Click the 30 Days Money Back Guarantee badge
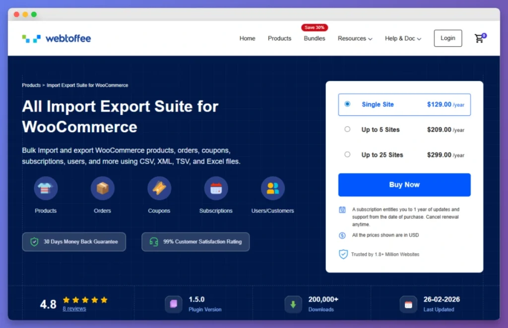The height and width of the screenshot is (328, 508). tap(74, 242)
